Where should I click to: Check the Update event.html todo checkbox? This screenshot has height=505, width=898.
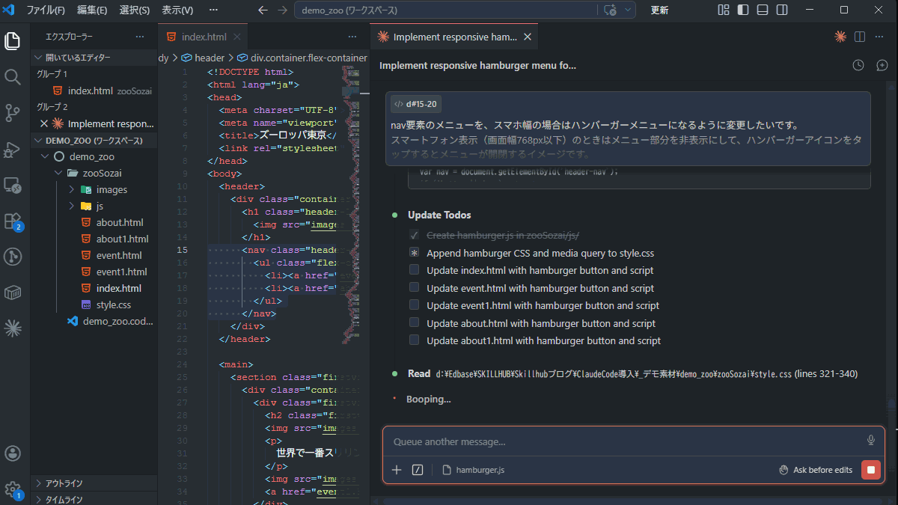[x=414, y=288]
